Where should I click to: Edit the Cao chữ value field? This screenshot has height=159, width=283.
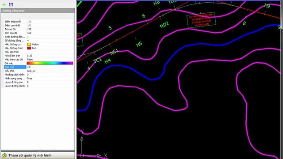click(x=50, y=67)
